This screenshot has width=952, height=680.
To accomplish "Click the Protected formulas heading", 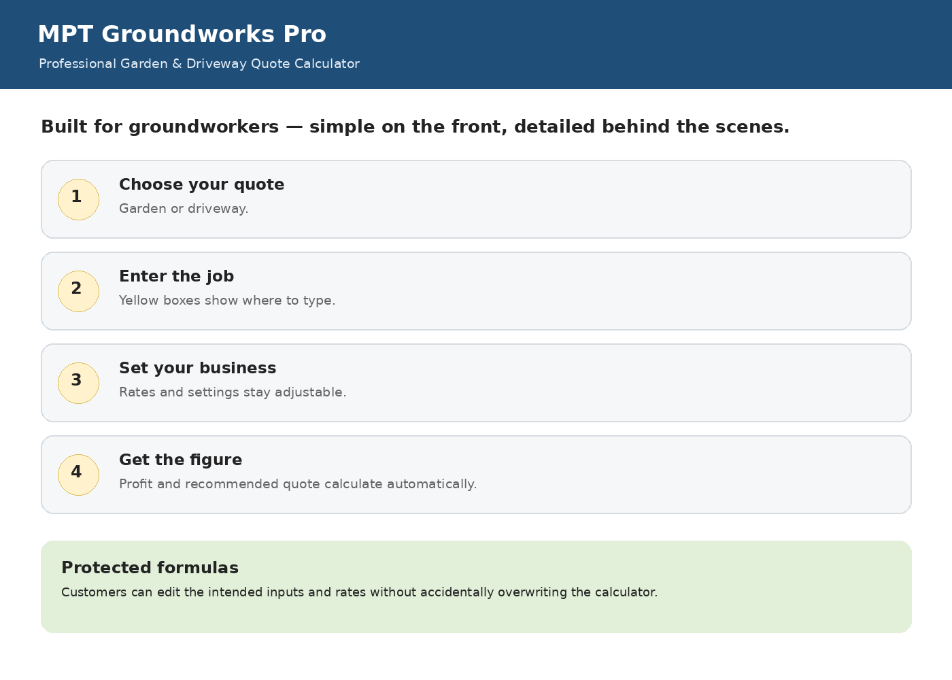I will [x=150, y=568].
